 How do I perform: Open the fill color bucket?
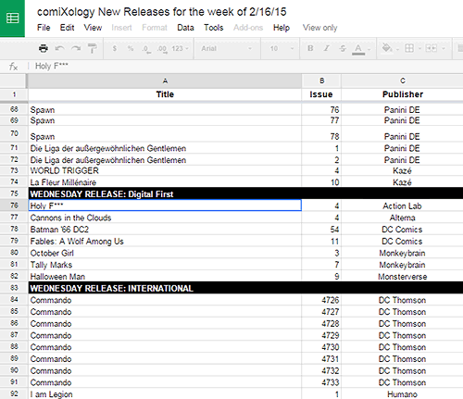(387, 48)
